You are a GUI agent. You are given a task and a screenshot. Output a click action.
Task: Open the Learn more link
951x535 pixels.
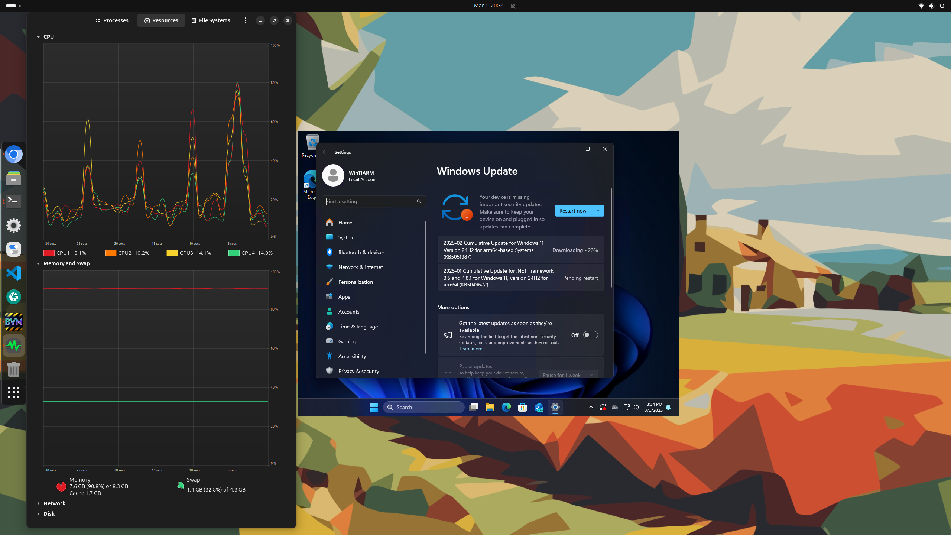(x=471, y=349)
